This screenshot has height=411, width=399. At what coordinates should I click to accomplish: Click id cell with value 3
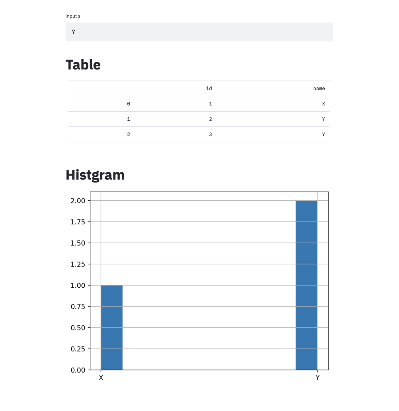[x=210, y=135]
